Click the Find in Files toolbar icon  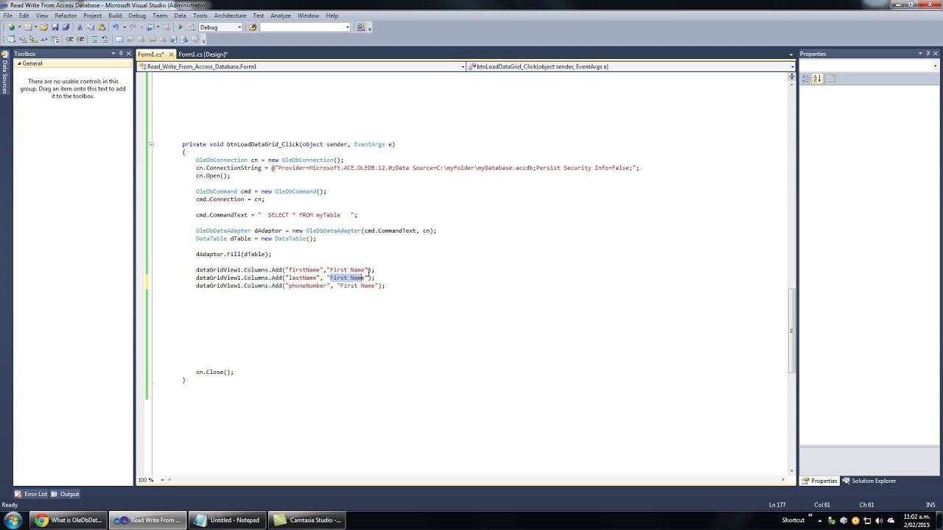253,27
